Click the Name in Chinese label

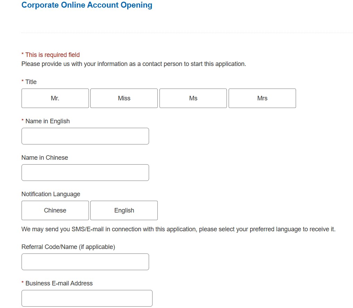pos(45,158)
